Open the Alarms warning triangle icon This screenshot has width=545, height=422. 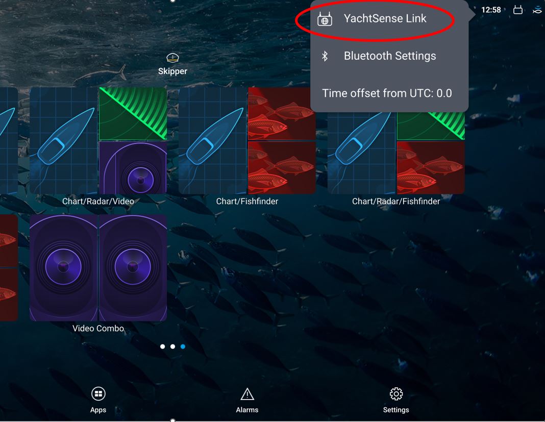coord(247,394)
